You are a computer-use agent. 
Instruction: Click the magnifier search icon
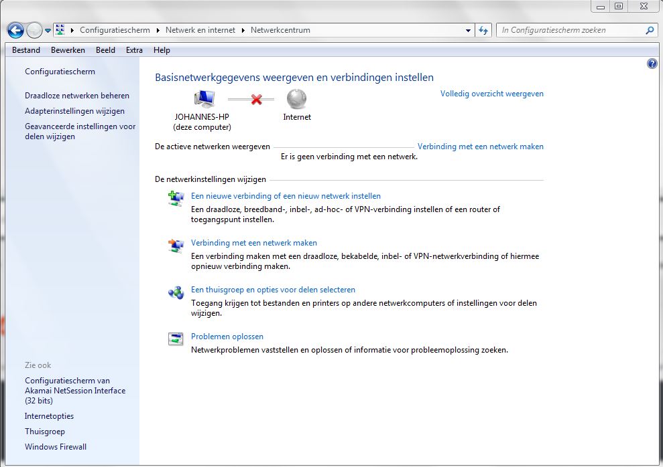coord(650,30)
